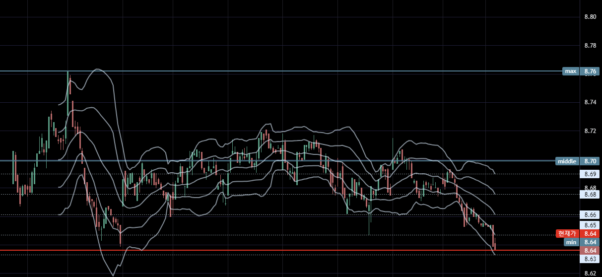Screen dimensions: 602x277
Task: Select the red horizontal price line
Action: pyautogui.click(x=289, y=250)
